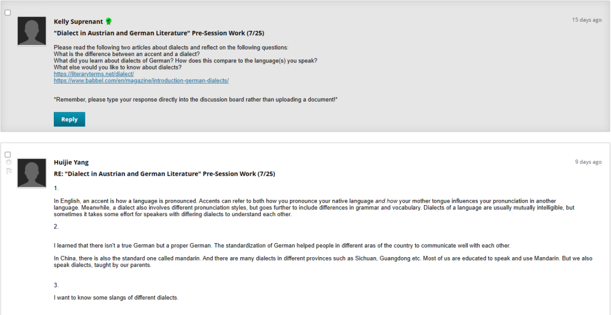The height and width of the screenshot is (315, 611).
Task: Open the literaryterms.net dialect link
Action: pyautogui.click(x=94, y=74)
